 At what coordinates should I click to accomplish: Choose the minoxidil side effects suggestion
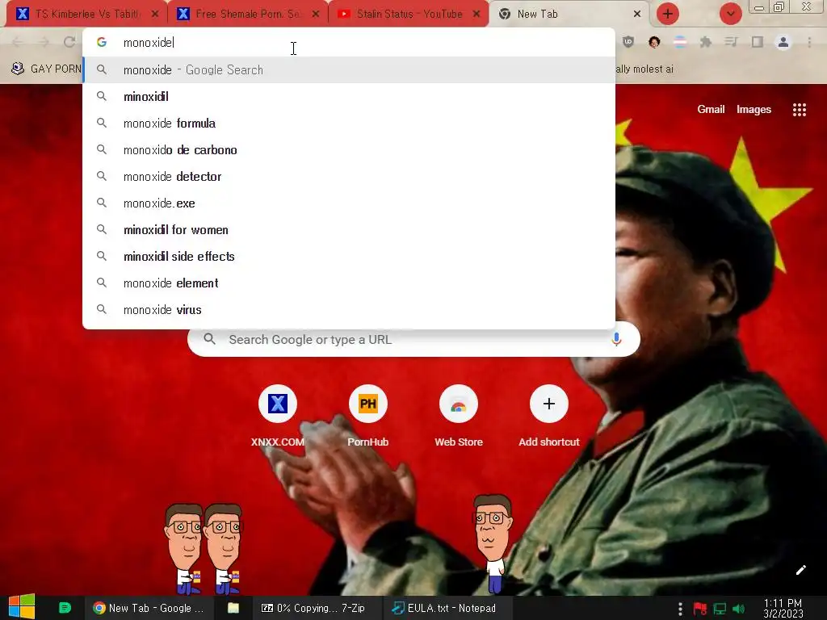pyautogui.click(x=349, y=256)
